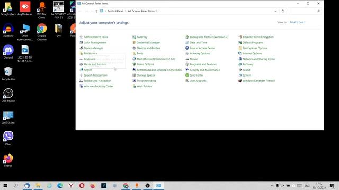The image size is (339, 190).
Task: Open Microsoft Edge from the taskbar
Action: point(60,185)
